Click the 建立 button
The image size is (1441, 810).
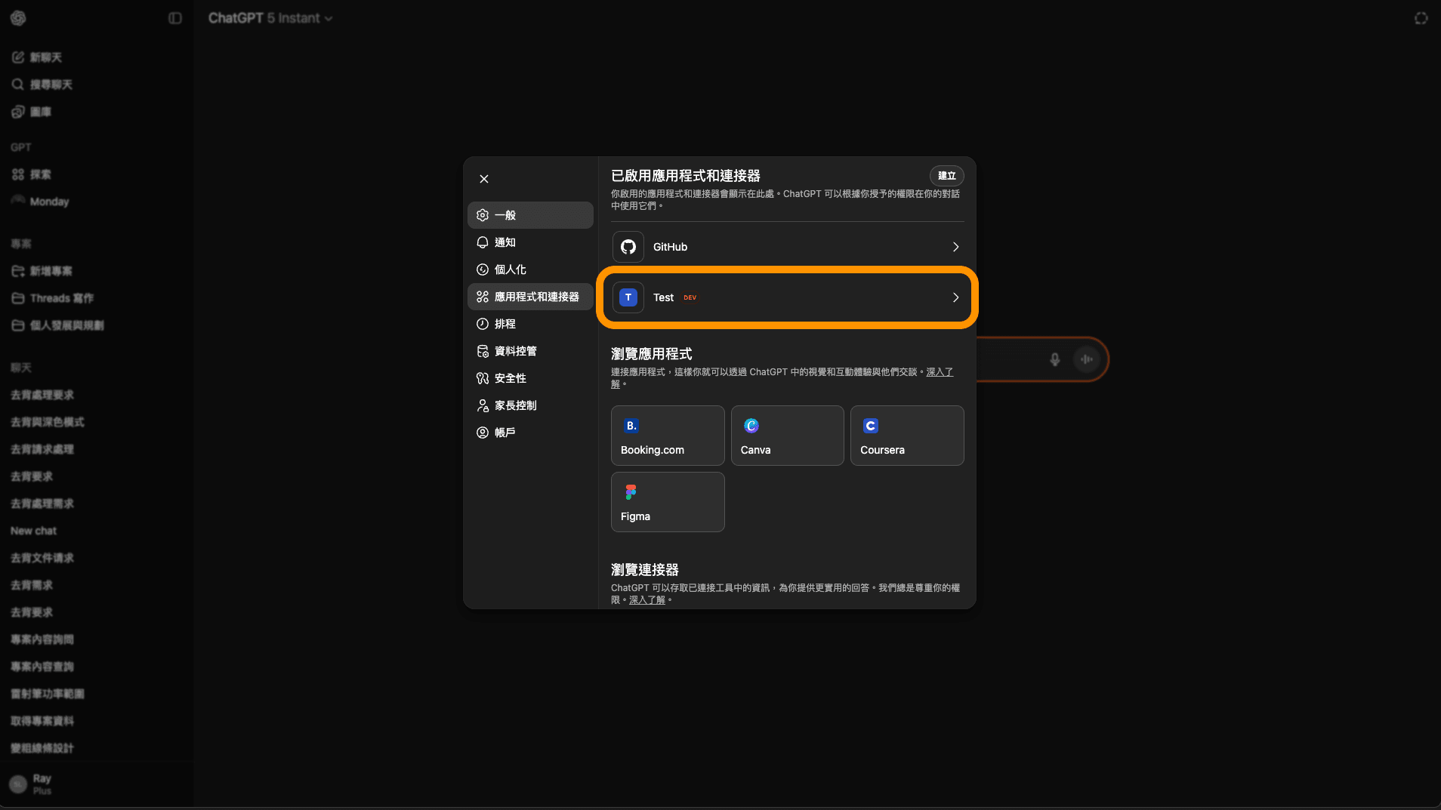pos(946,175)
